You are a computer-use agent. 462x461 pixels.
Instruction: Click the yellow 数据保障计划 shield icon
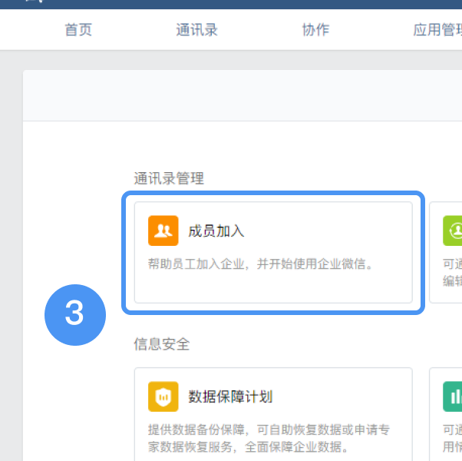click(x=163, y=396)
